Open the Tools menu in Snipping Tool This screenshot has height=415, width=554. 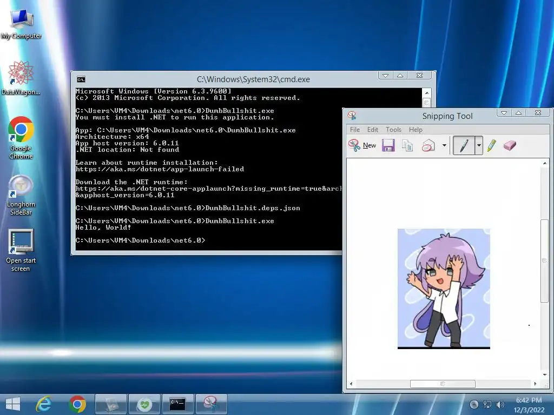point(394,130)
